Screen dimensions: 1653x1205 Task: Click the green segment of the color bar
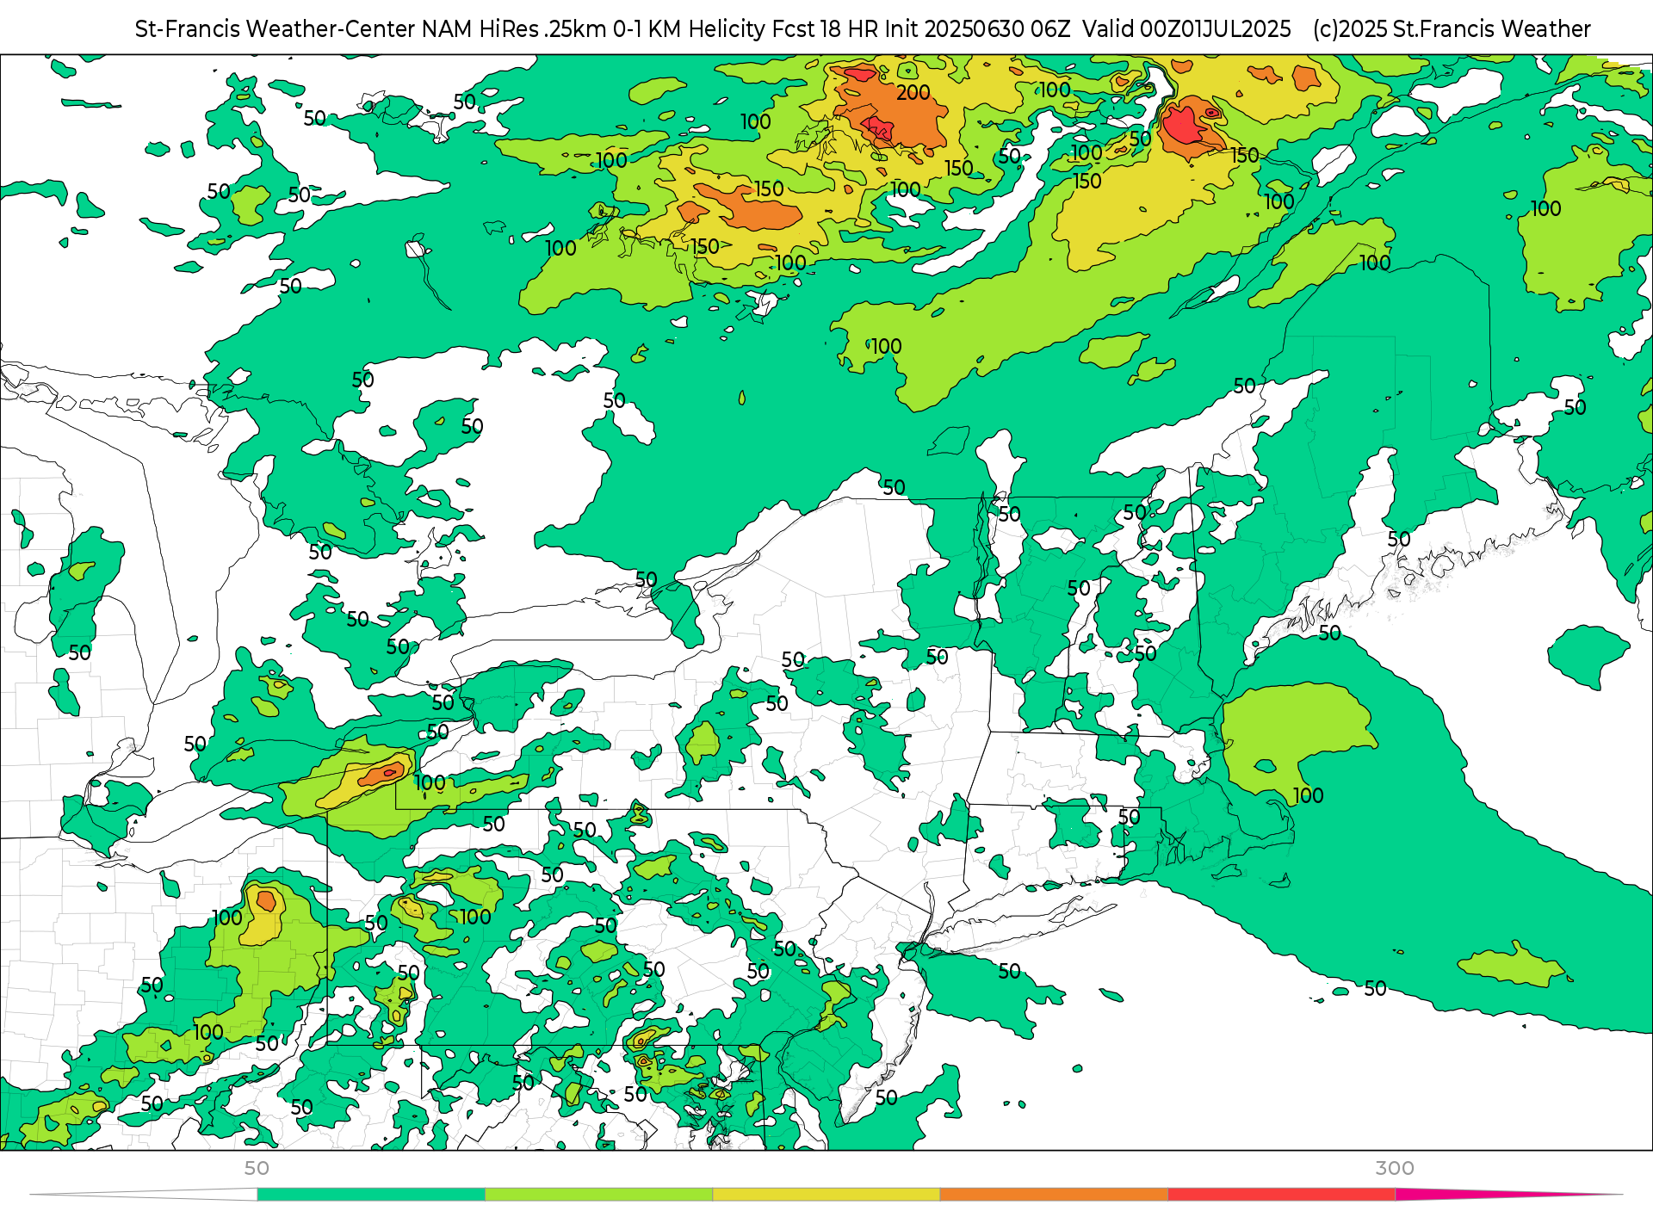371,1194
